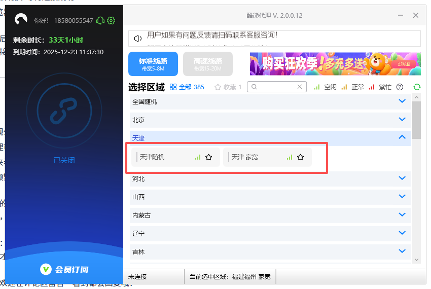The height and width of the screenshot is (289, 431).
Task: Click the central link connect icon
Action: [x=64, y=112]
